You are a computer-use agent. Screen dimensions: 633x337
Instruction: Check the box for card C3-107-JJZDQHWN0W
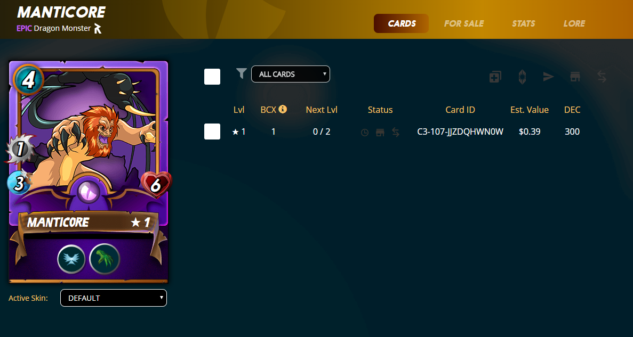click(x=212, y=131)
